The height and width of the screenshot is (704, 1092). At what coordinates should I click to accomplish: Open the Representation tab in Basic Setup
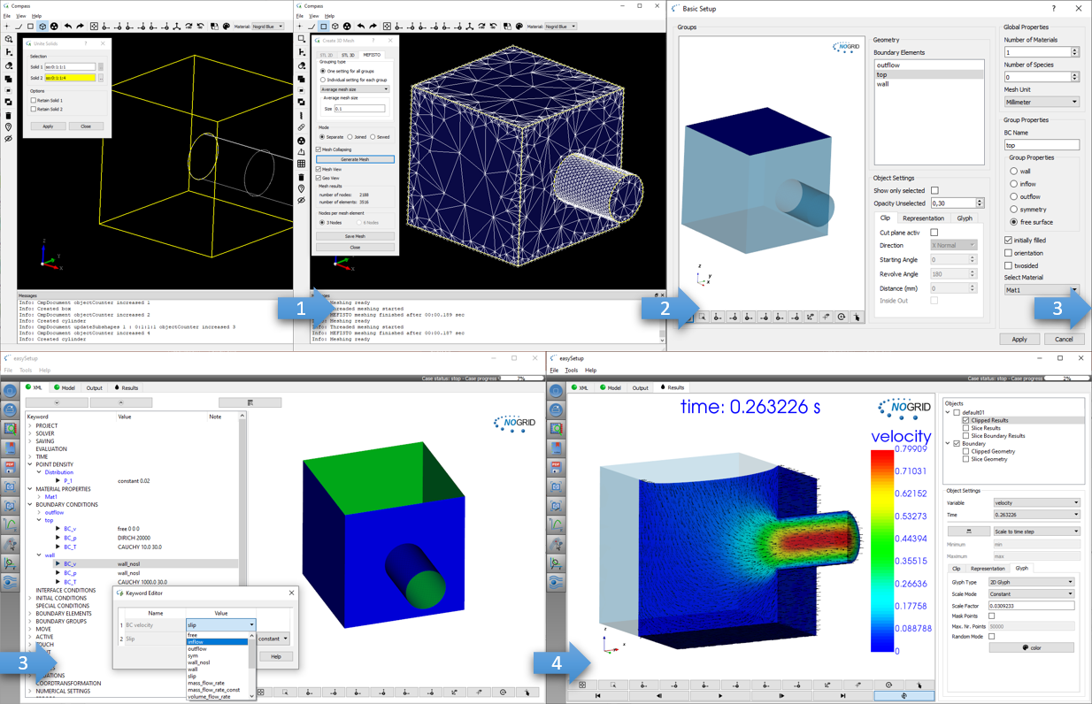[x=923, y=218]
